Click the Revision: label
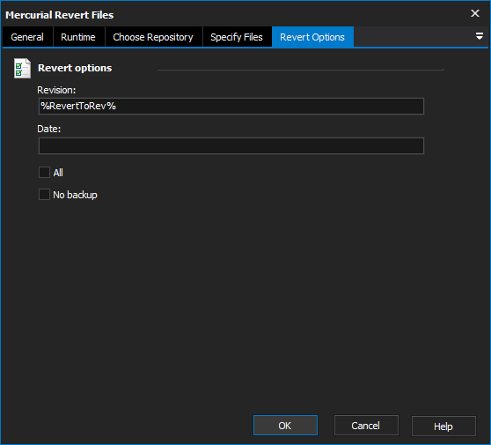491x445 pixels. 56,90
